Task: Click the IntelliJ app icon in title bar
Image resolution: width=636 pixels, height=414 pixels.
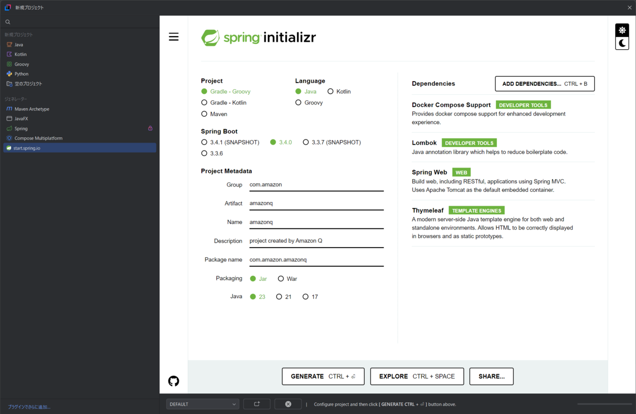Action: (x=8, y=7)
